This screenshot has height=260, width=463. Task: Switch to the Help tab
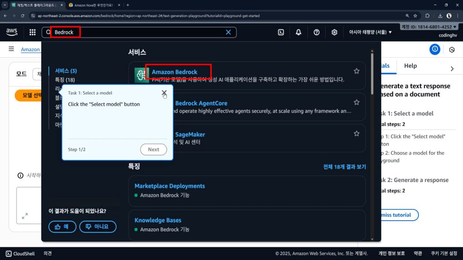coord(411,66)
